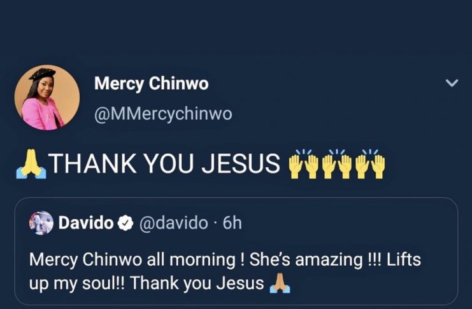The height and width of the screenshot is (309, 472).
Task: Click the second raised hands emoji
Action: coord(336,164)
